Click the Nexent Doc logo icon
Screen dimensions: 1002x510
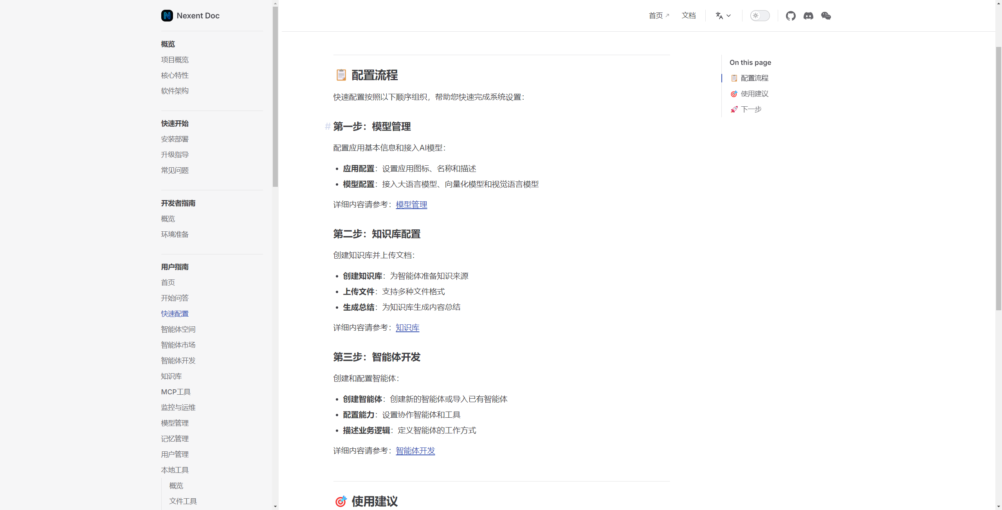[x=167, y=16]
